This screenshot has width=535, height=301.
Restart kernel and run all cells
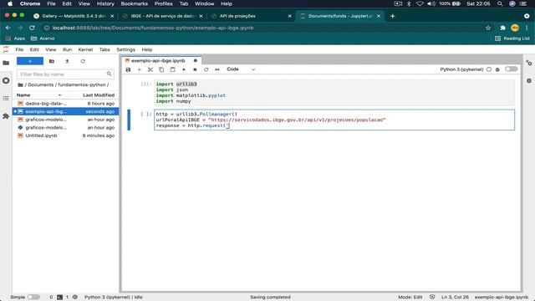[217, 69]
